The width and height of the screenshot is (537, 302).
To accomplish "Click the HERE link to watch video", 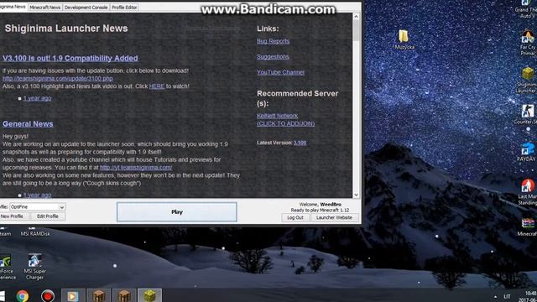I will click(157, 86).
